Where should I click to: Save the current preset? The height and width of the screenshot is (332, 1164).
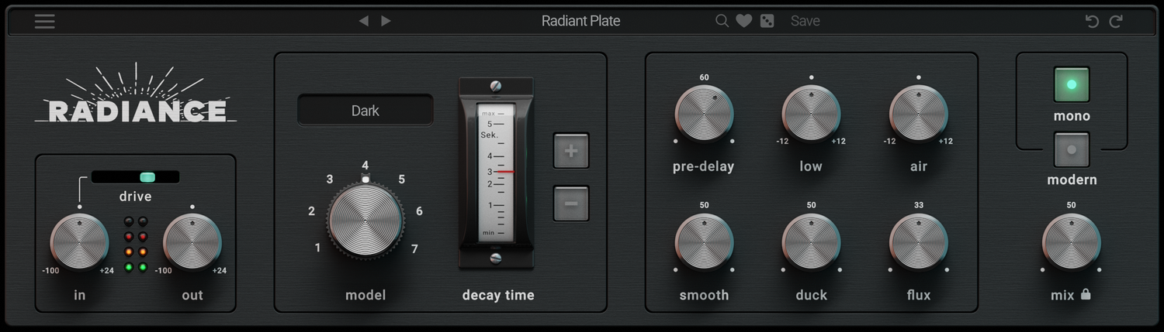(805, 21)
